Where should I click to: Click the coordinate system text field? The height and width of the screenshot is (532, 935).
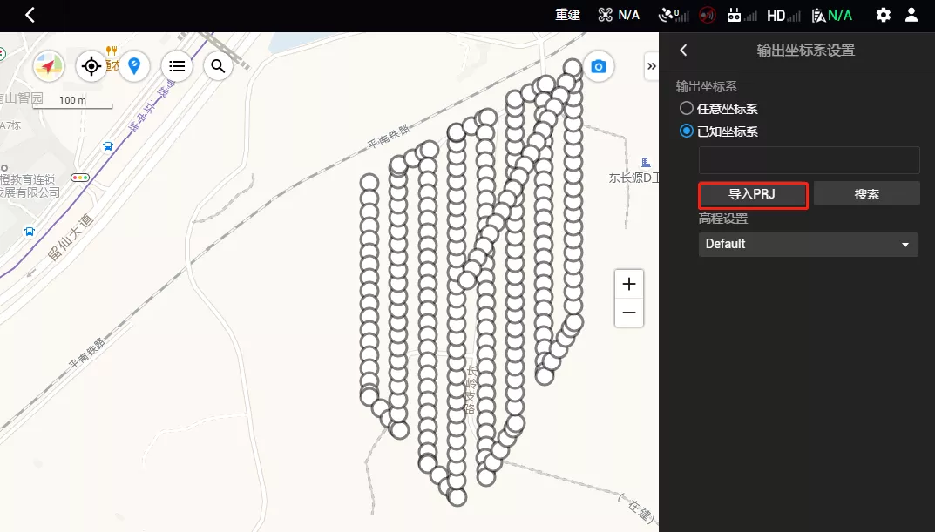[x=809, y=160]
